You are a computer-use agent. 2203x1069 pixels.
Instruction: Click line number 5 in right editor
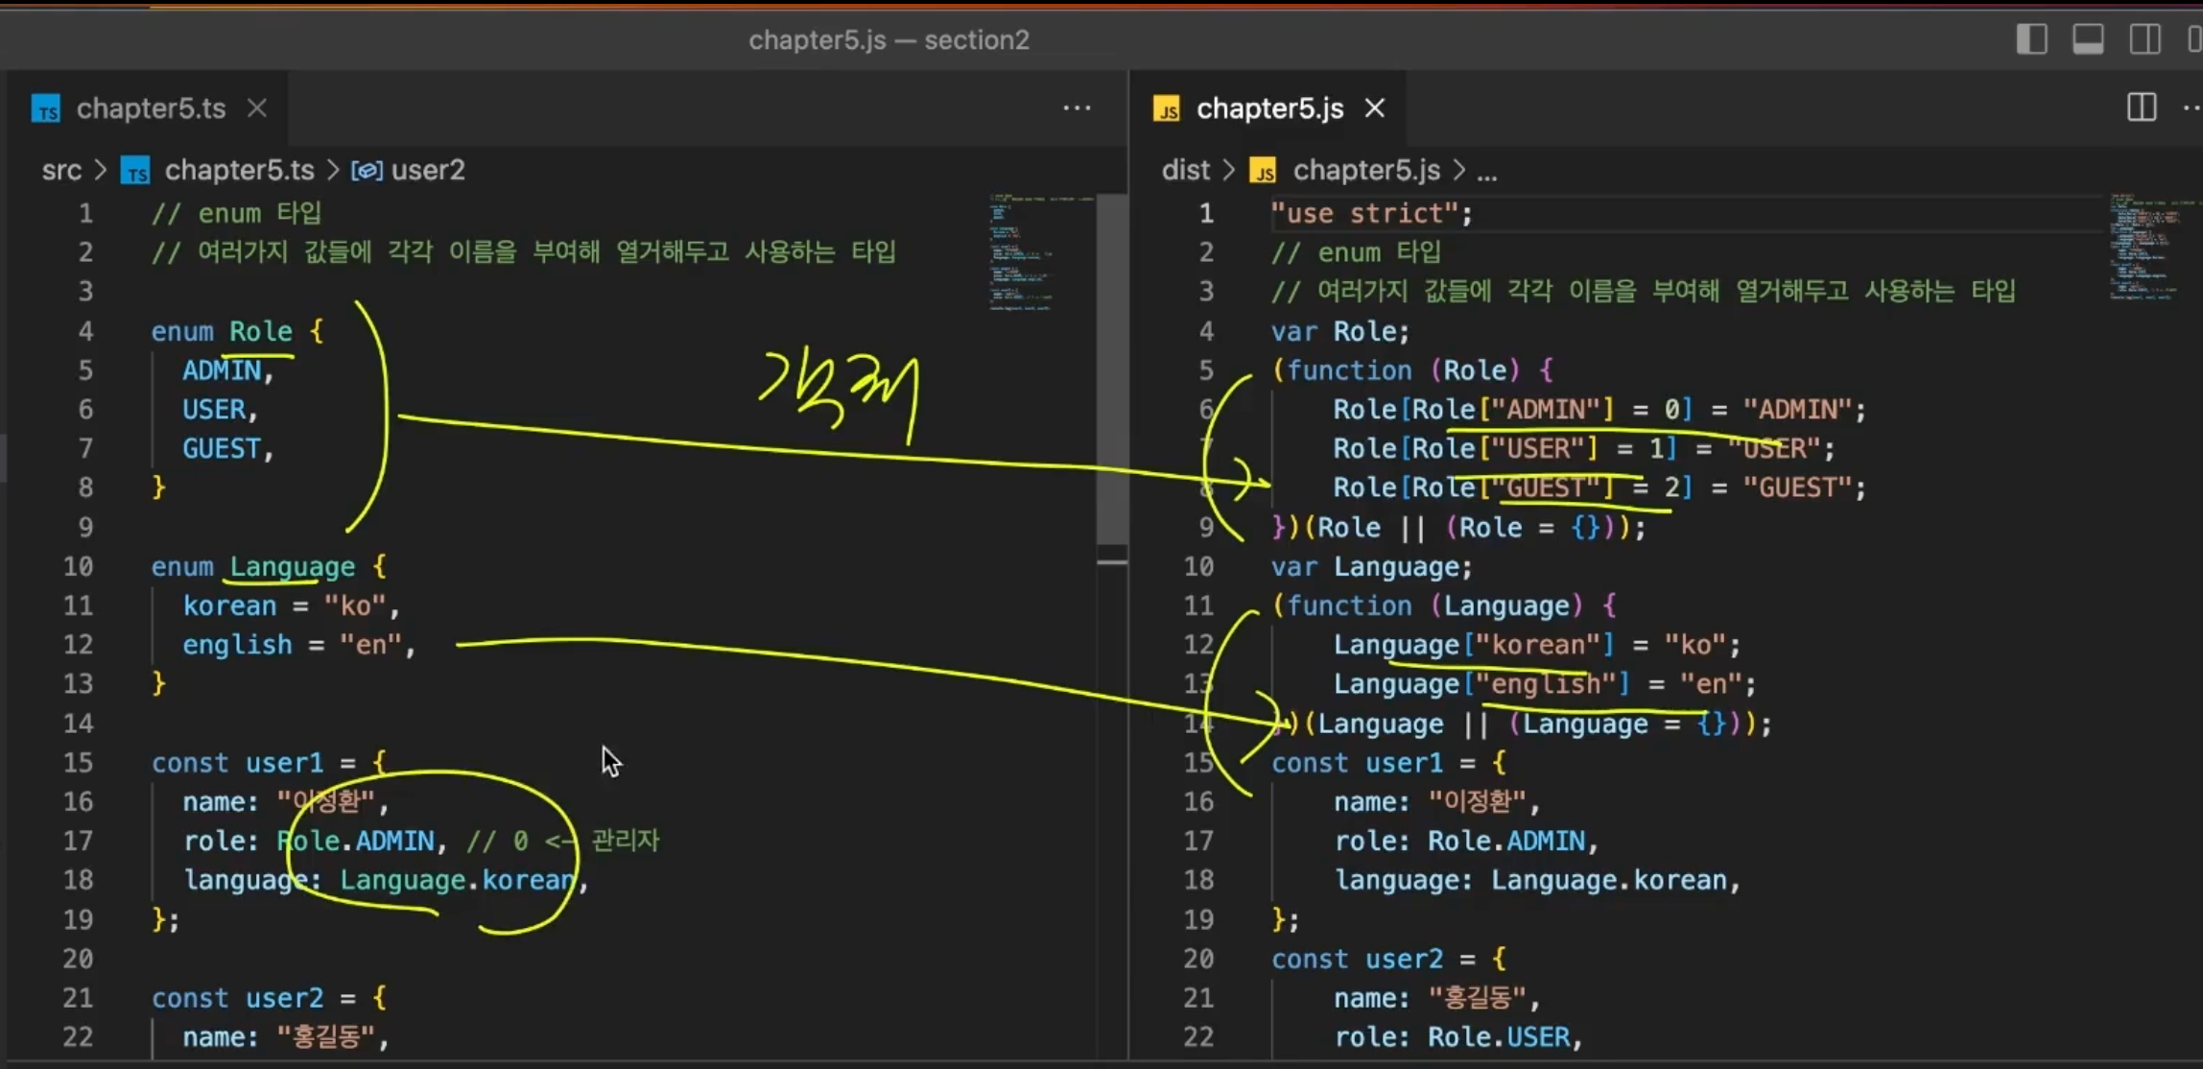[1206, 370]
